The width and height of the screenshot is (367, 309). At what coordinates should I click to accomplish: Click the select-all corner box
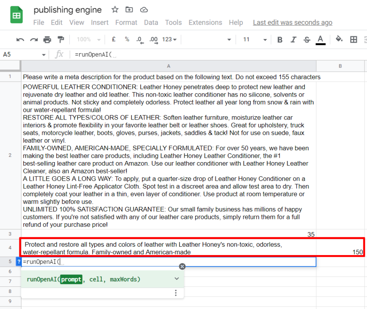point(10,65)
